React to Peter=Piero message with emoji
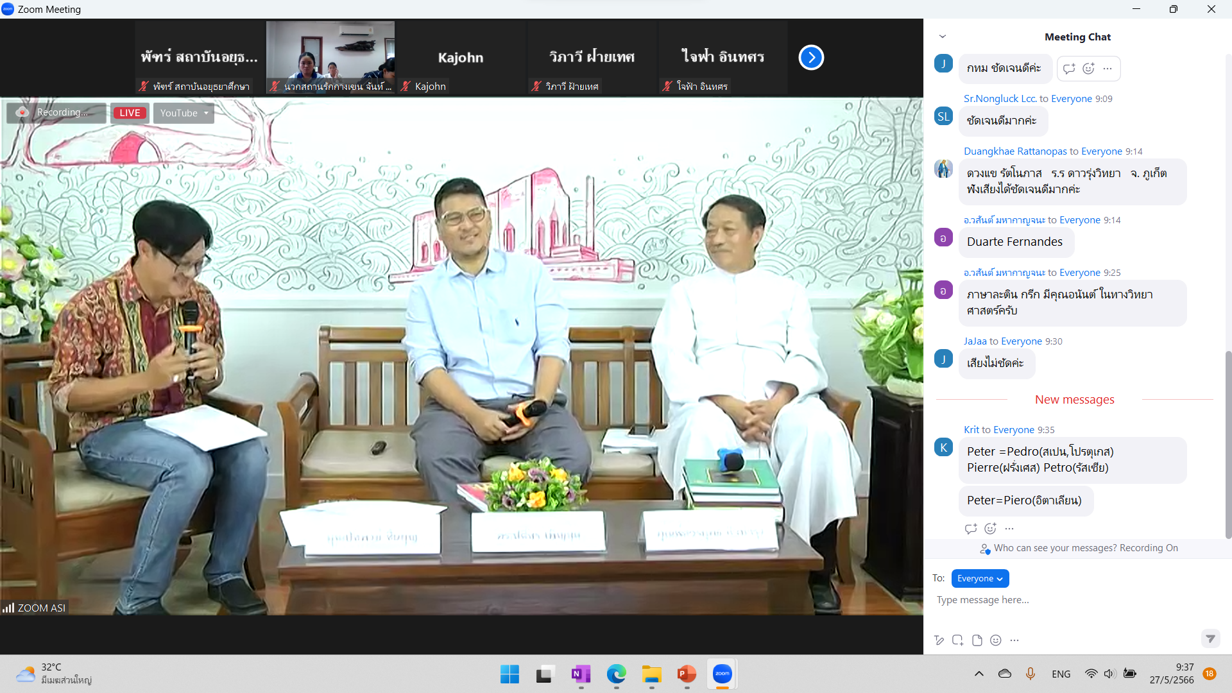This screenshot has width=1232, height=693. pyautogui.click(x=990, y=529)
